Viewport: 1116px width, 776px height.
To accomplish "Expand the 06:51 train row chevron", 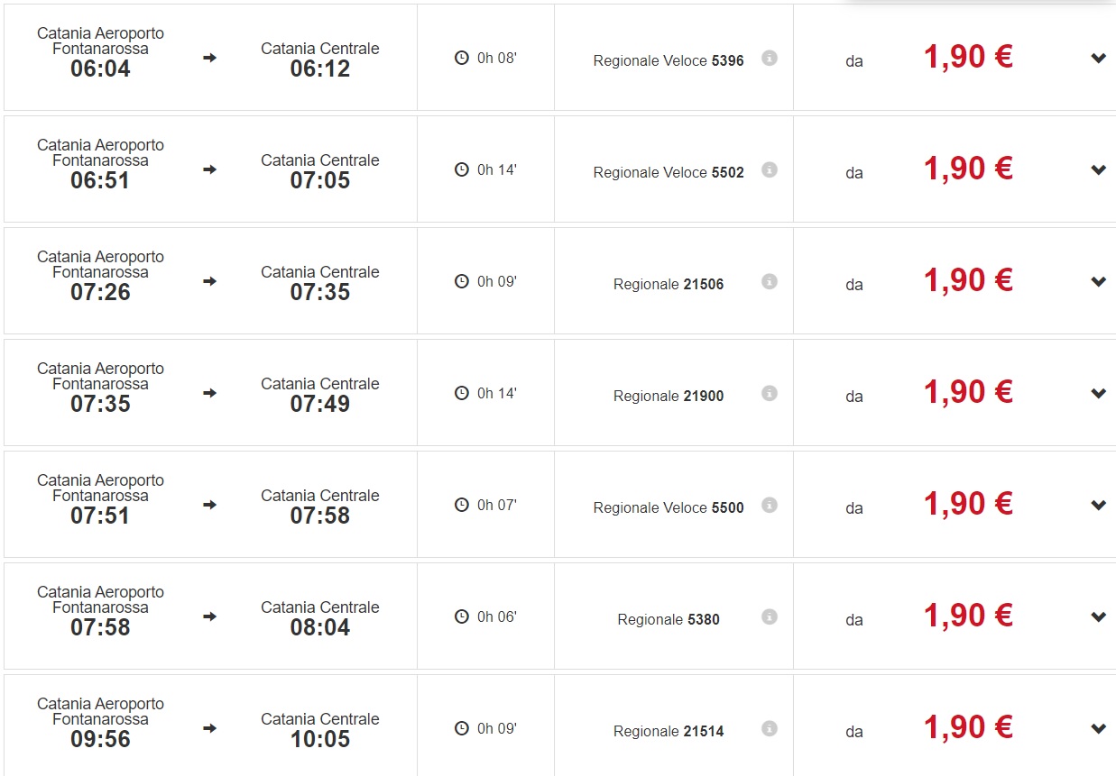I will point(1098,170).
